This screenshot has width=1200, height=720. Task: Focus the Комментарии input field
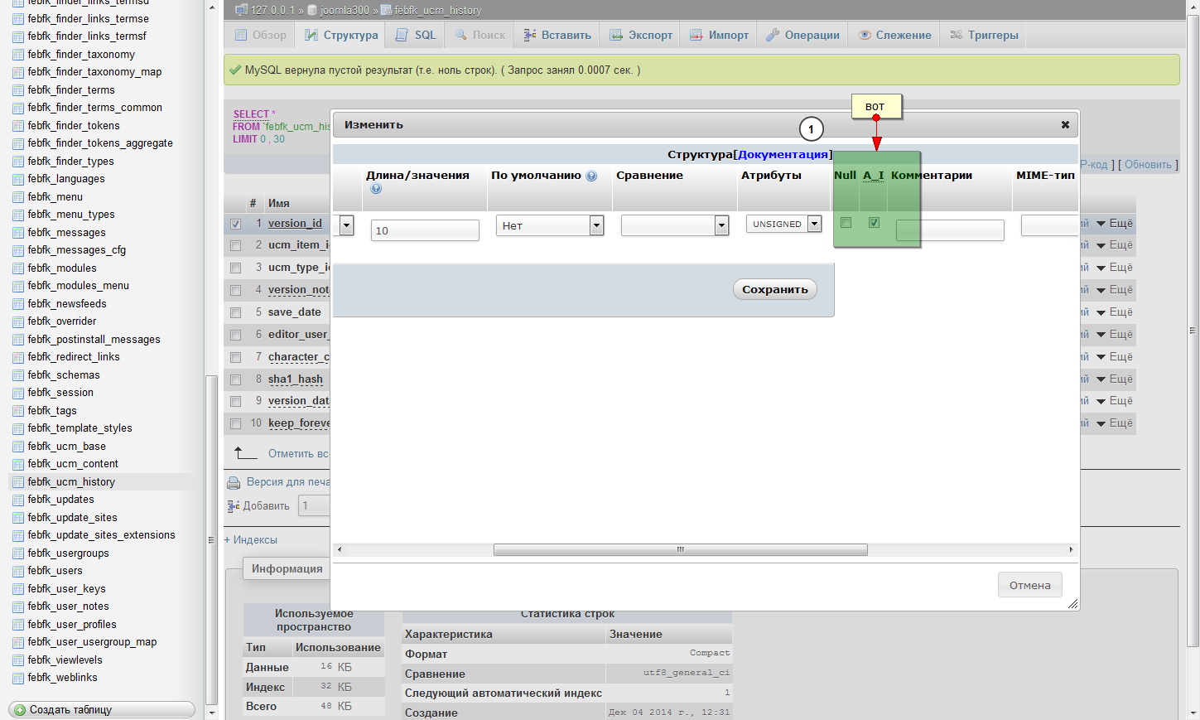coord(950,230)
